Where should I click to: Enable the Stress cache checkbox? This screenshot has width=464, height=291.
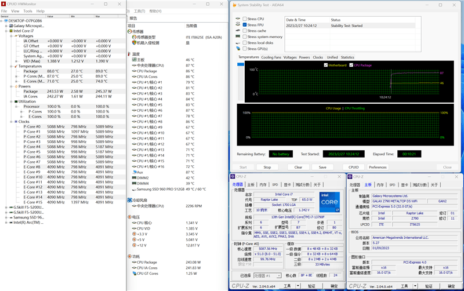245,31
